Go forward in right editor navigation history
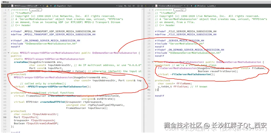 pos(149,6)
